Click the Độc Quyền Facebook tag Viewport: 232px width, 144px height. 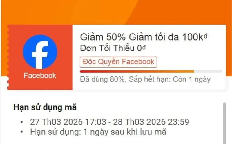point(118,62)
